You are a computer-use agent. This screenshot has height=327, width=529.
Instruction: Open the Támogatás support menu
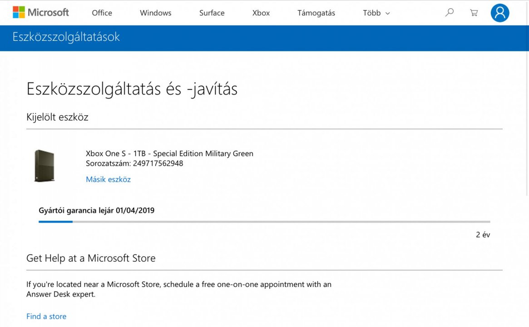(316, 13)
